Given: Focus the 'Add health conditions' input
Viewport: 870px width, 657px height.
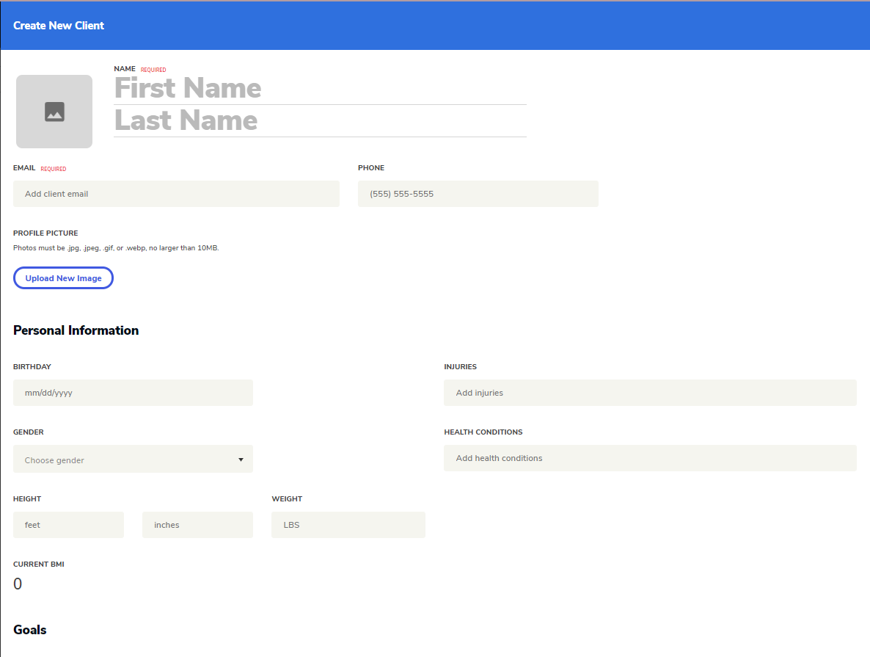Looking at the screenshot, I should [650, 458].
